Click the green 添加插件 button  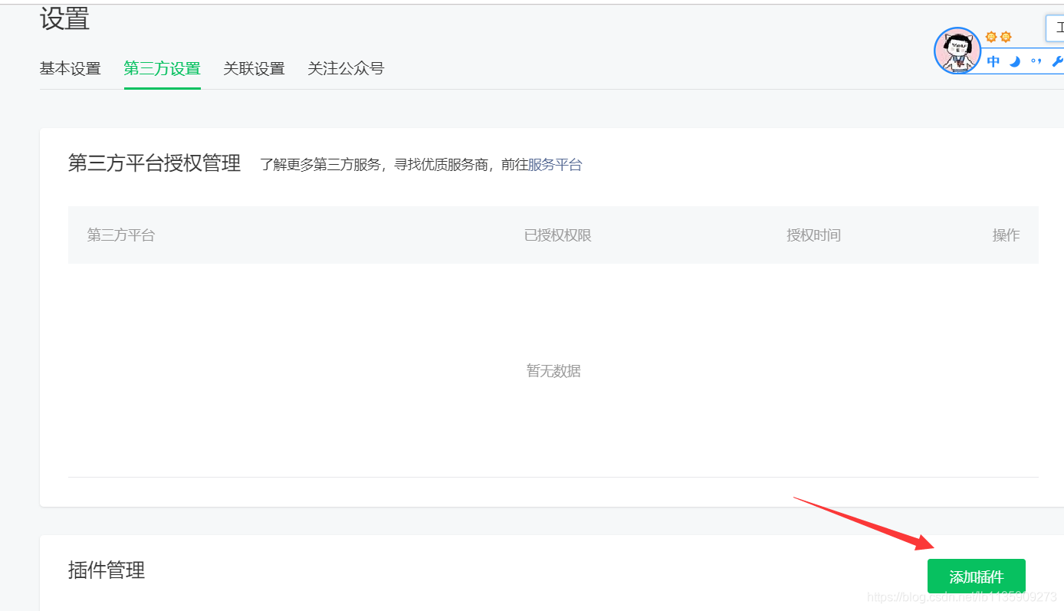[976, 576]
